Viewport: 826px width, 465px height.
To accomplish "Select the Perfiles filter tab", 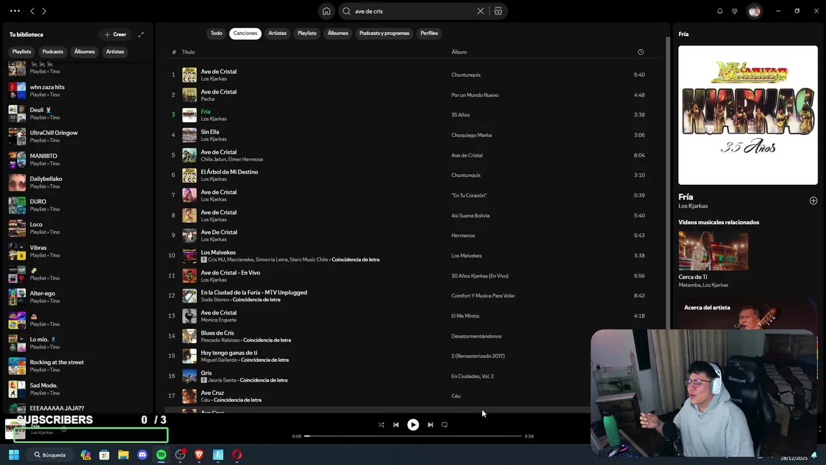I will pos(429,33).
